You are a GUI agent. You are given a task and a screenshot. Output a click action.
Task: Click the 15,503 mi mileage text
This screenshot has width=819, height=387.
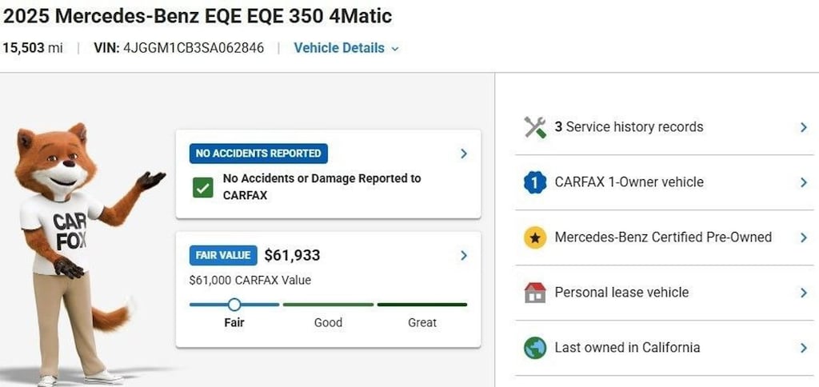pyautogui.click(x=32, y=48)
